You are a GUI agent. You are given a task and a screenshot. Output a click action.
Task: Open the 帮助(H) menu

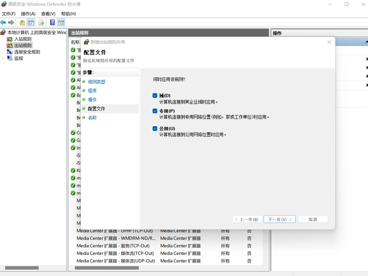69,14
